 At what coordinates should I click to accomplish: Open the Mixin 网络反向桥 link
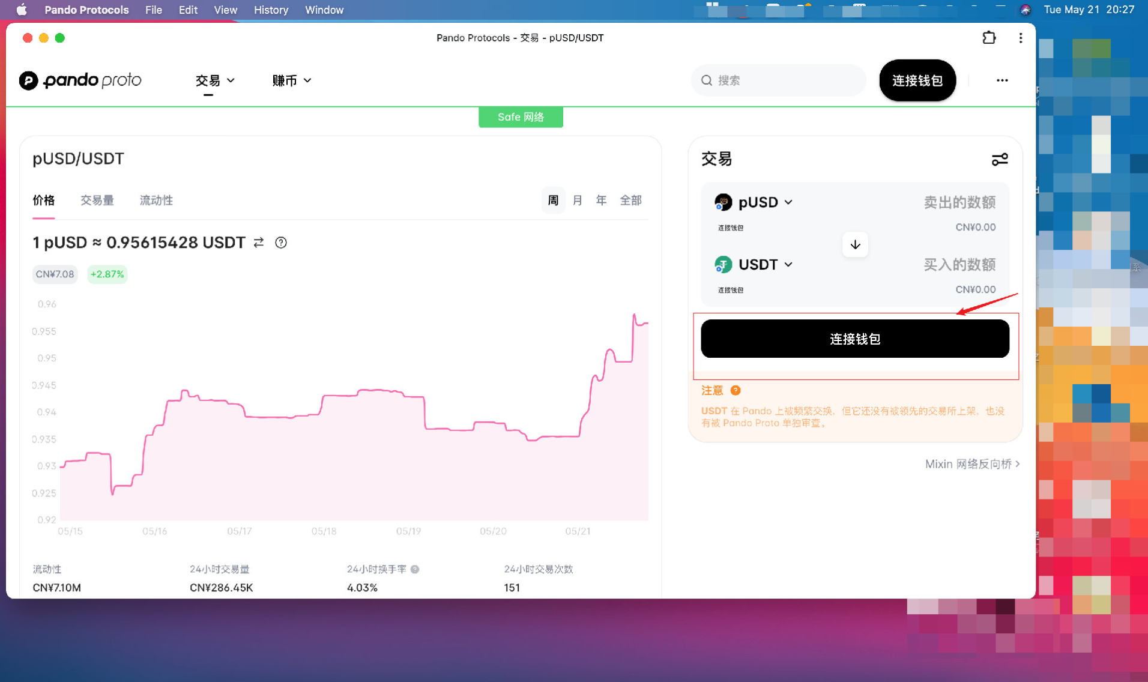(x=971, y=464)
